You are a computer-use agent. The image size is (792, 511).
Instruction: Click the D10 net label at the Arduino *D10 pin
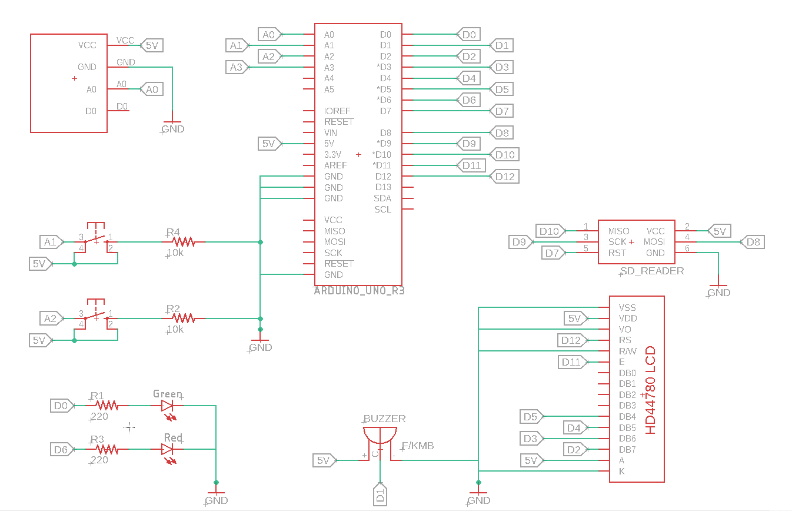[x=504, y=155]
